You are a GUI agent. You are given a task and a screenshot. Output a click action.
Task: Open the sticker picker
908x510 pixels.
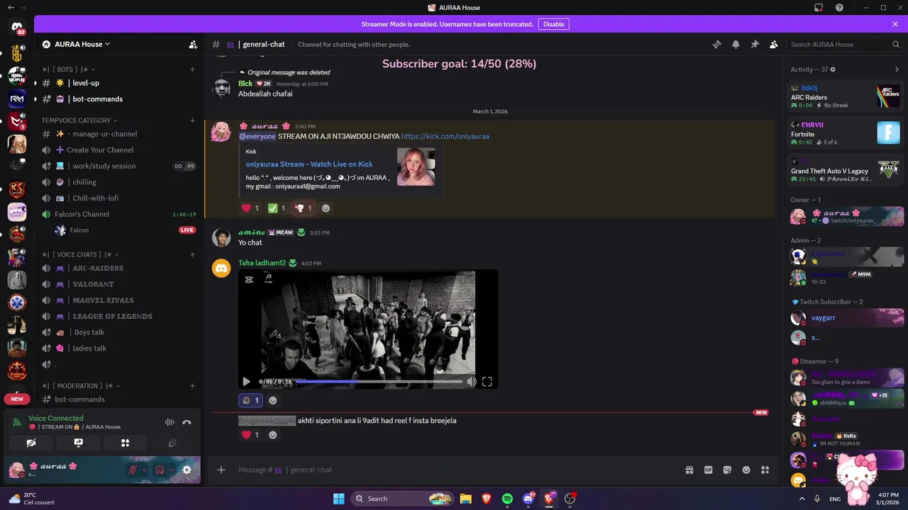[727, 470]
